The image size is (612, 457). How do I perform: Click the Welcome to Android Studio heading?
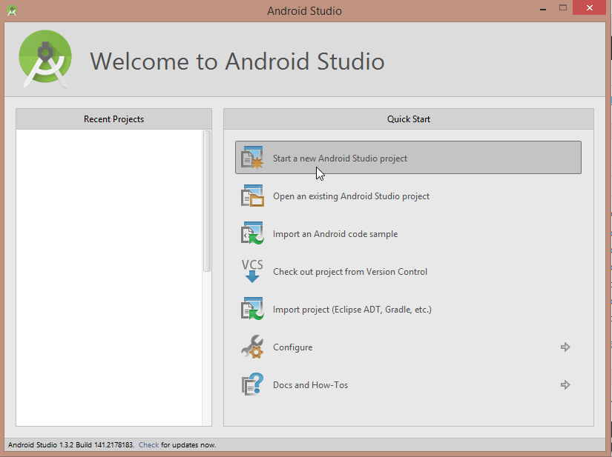[237, 61]
